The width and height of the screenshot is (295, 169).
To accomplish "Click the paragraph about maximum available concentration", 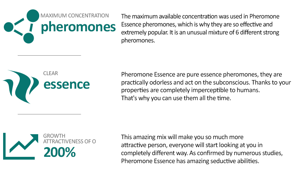I will point(200,28).
